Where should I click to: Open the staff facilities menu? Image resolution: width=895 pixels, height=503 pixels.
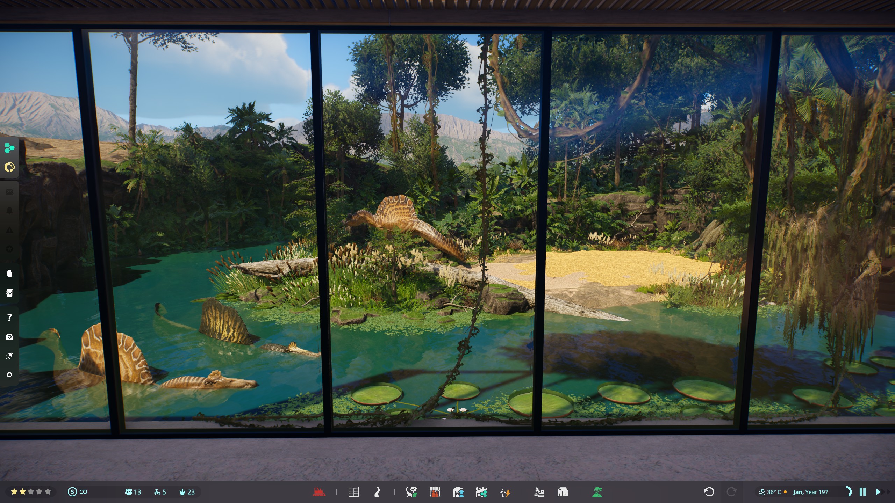point(458,492)
